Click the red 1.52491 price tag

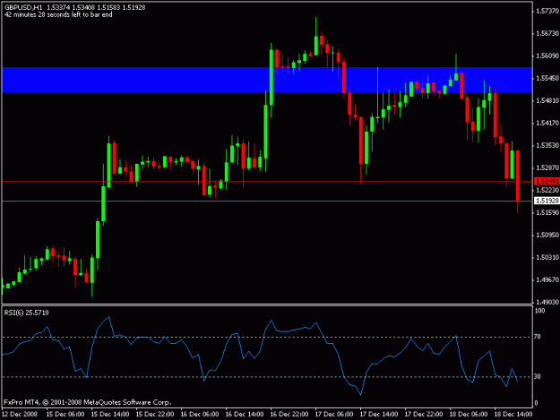click(x=547, y=181)
